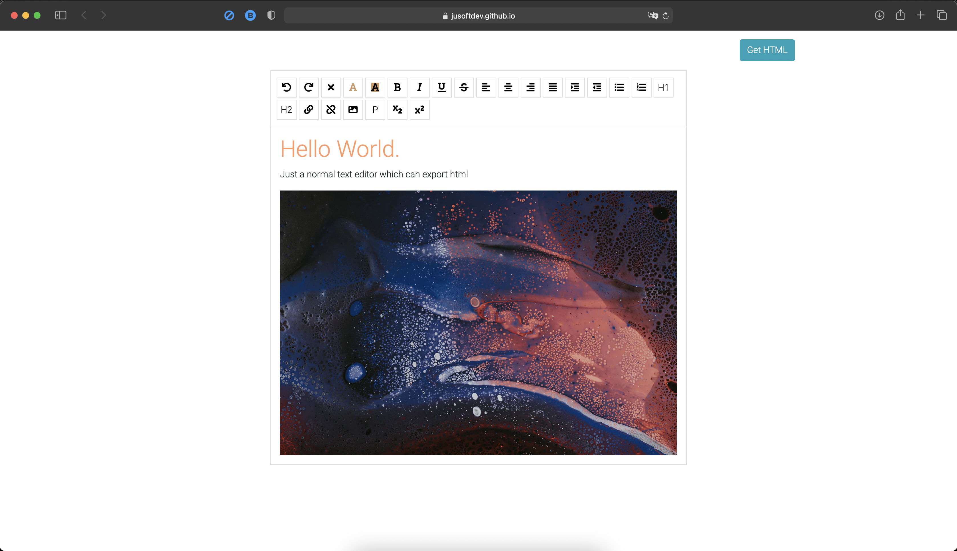Select the remove formatting X icon
This screenshot has height=551, width=957.
[x=331, y=88]
